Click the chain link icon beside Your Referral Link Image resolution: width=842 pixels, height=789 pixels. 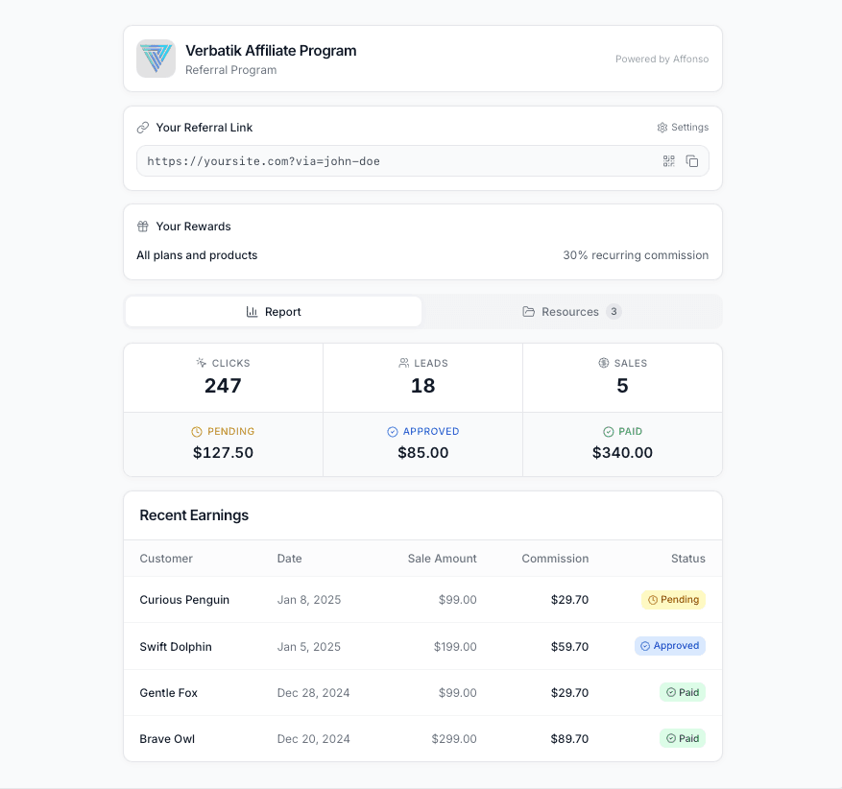pyautogui.click(x=141, y=126)
